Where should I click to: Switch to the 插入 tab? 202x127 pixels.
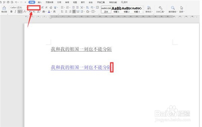(40, 2)
